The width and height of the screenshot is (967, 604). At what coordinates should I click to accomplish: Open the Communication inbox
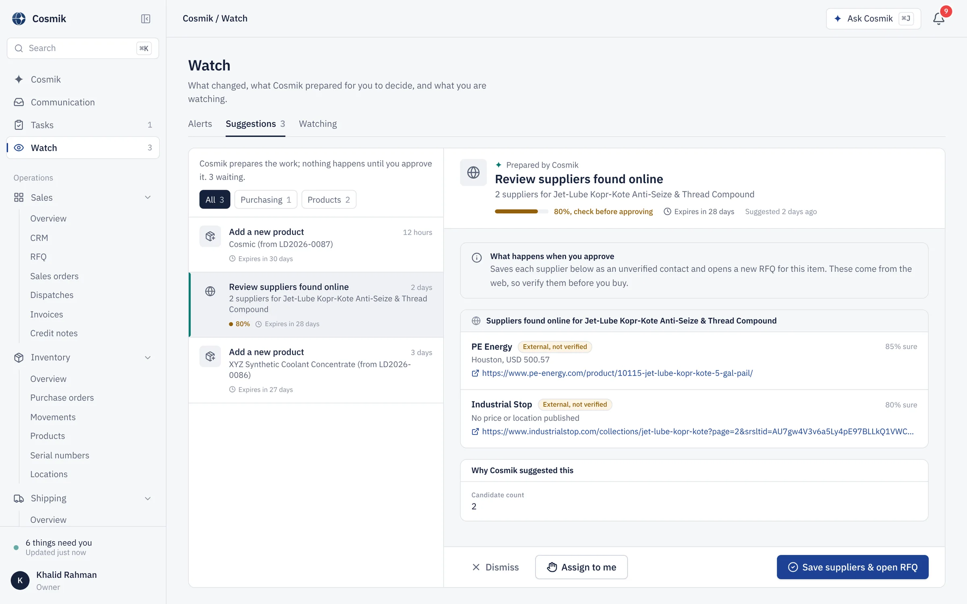83,102
